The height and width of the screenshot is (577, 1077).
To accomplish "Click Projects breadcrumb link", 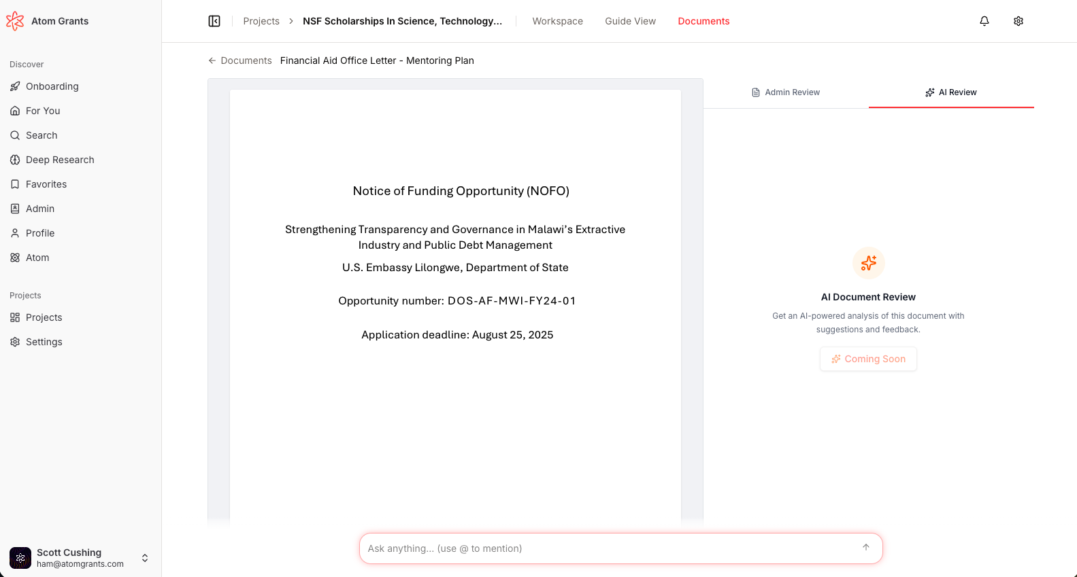I will pyautogui.click(x=261, y=21).
